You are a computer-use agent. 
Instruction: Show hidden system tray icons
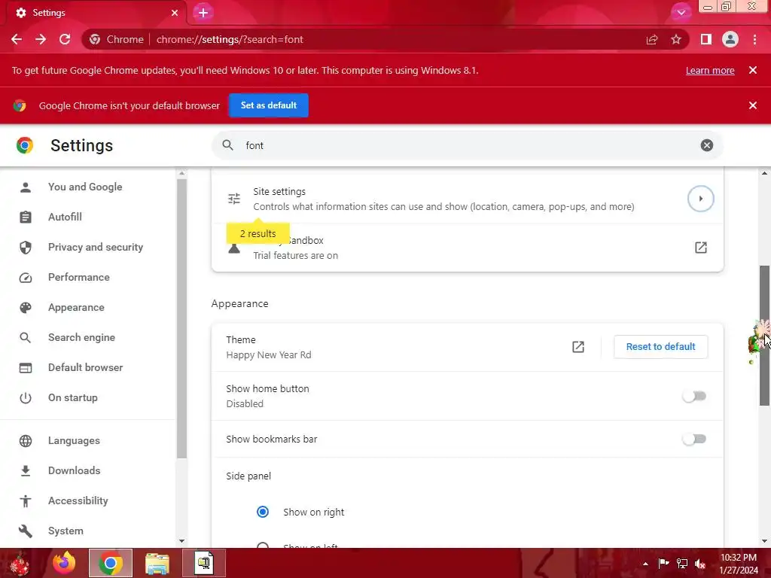pos(645,564)
